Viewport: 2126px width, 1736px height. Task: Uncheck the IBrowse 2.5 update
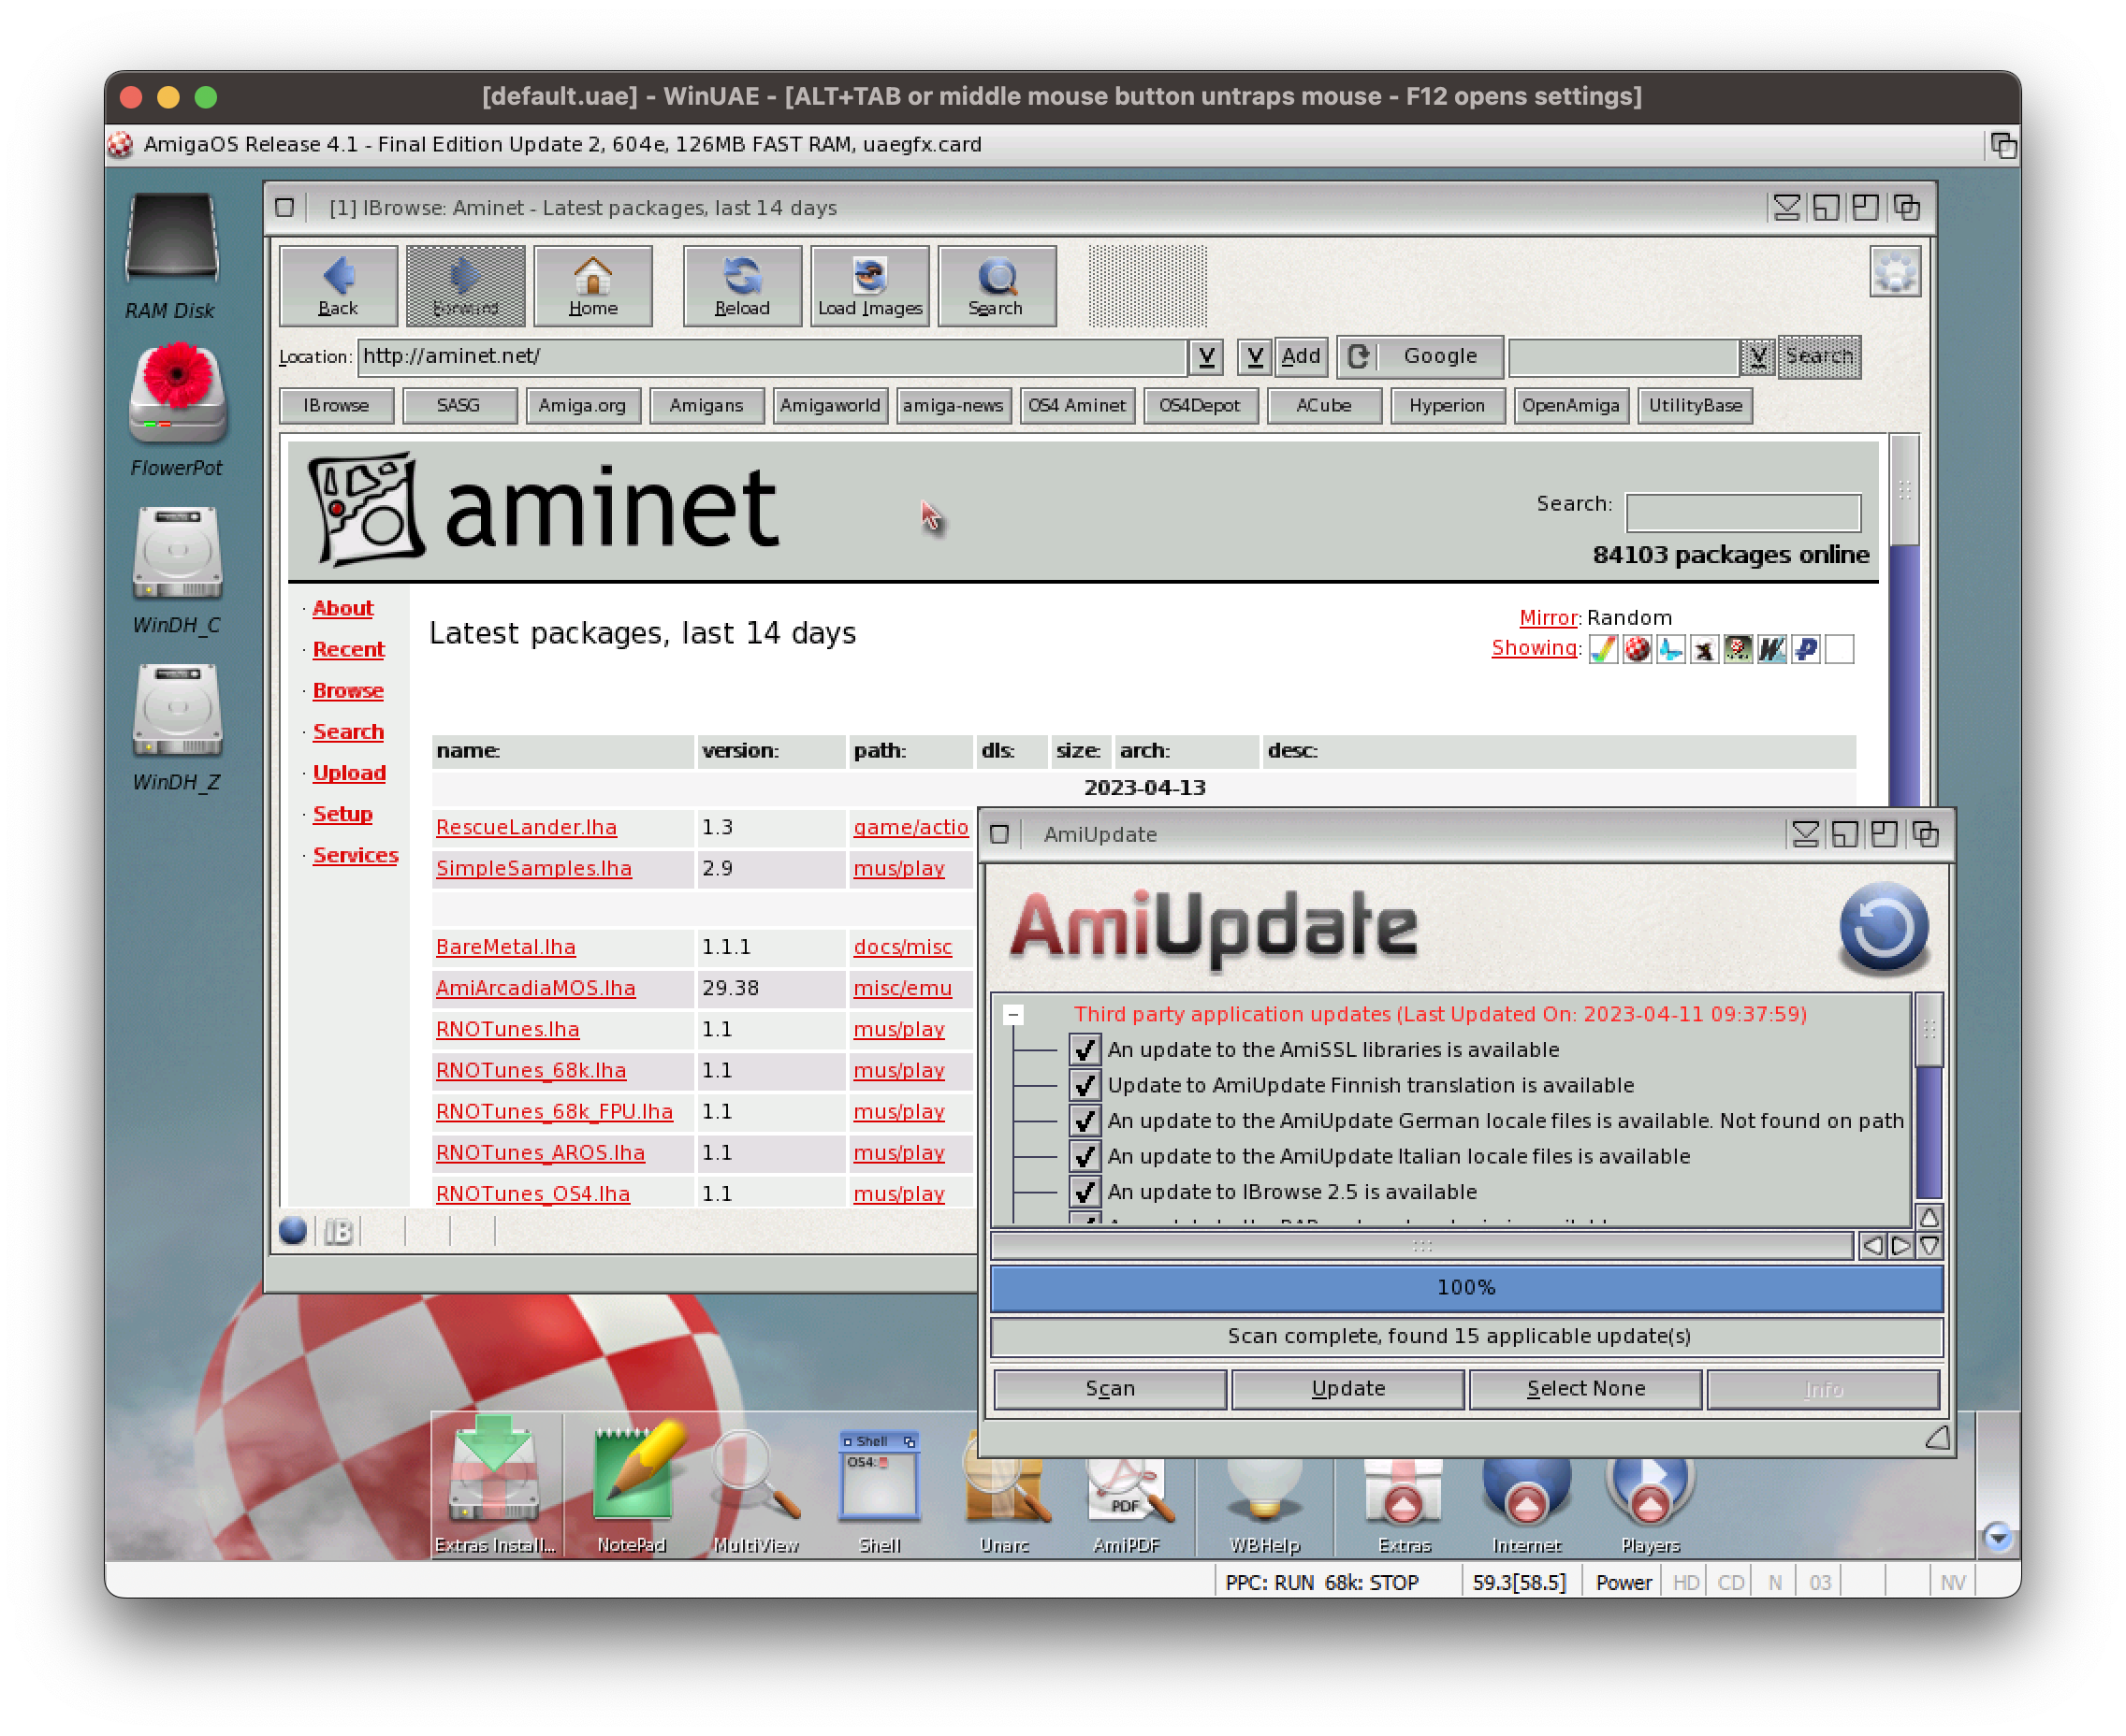click(x=1085, y=1192)
